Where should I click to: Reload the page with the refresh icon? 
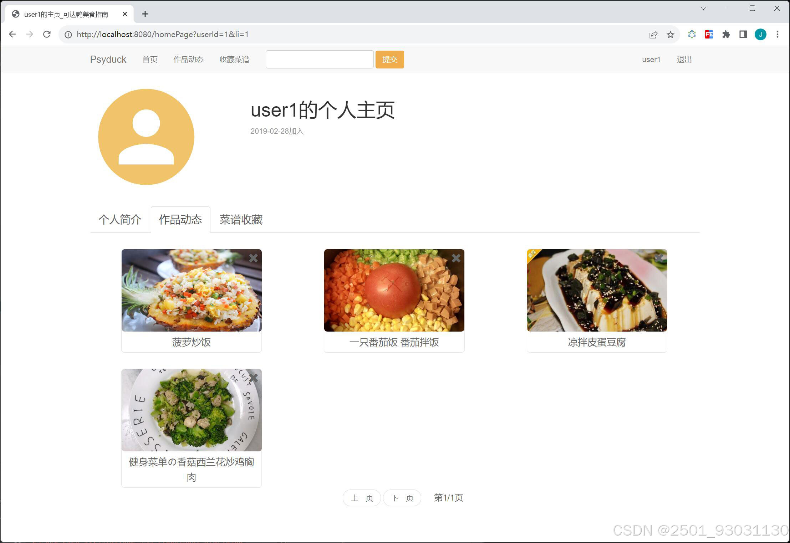tap(47, 34)
